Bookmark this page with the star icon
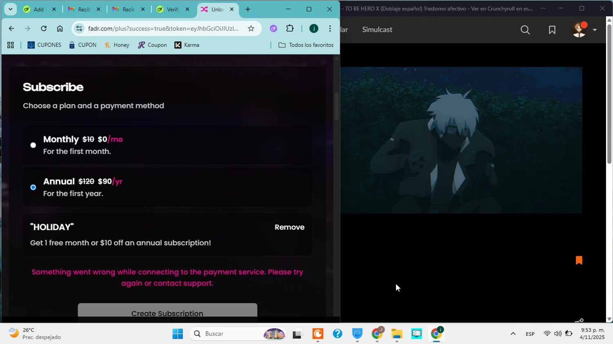The height and width of the screenshot is (344, 613). pyautogui.click(x=251, y=29)
